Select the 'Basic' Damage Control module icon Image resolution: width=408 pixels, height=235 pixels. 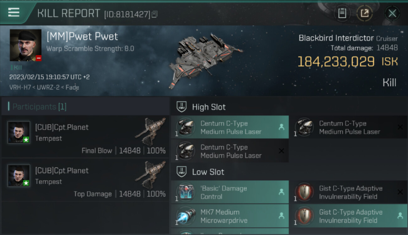pos(185,192)
